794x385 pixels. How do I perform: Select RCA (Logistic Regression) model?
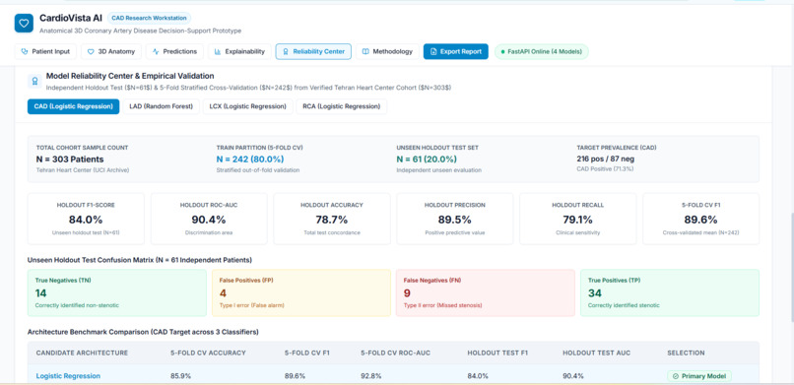tap(342, 106)
